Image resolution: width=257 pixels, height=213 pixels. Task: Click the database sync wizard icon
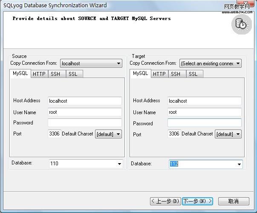(x=242, y=24)
